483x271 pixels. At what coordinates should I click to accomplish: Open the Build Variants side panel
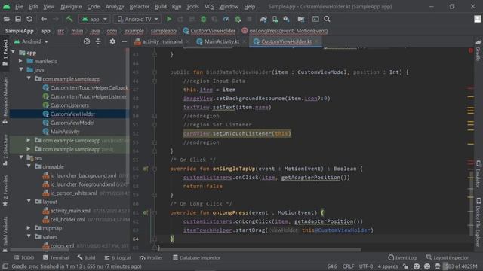[5, 233]
